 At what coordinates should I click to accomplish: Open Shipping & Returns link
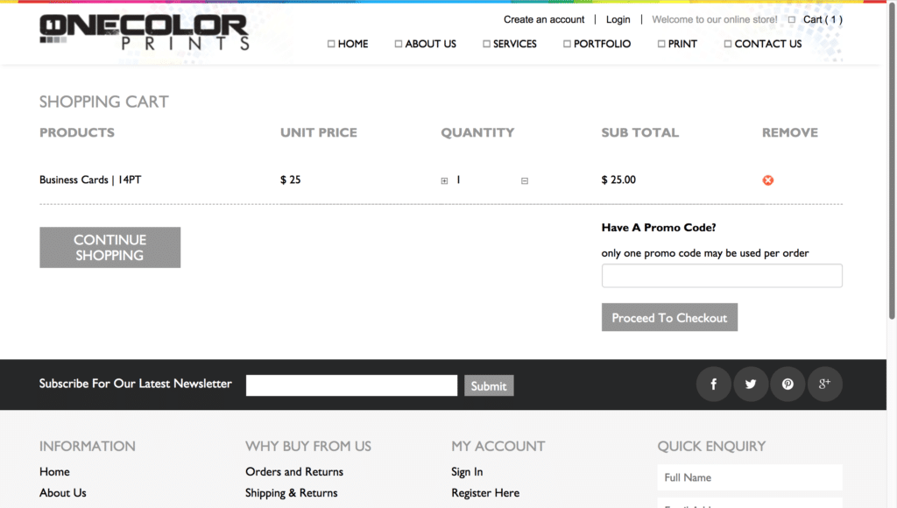(291, 492)
